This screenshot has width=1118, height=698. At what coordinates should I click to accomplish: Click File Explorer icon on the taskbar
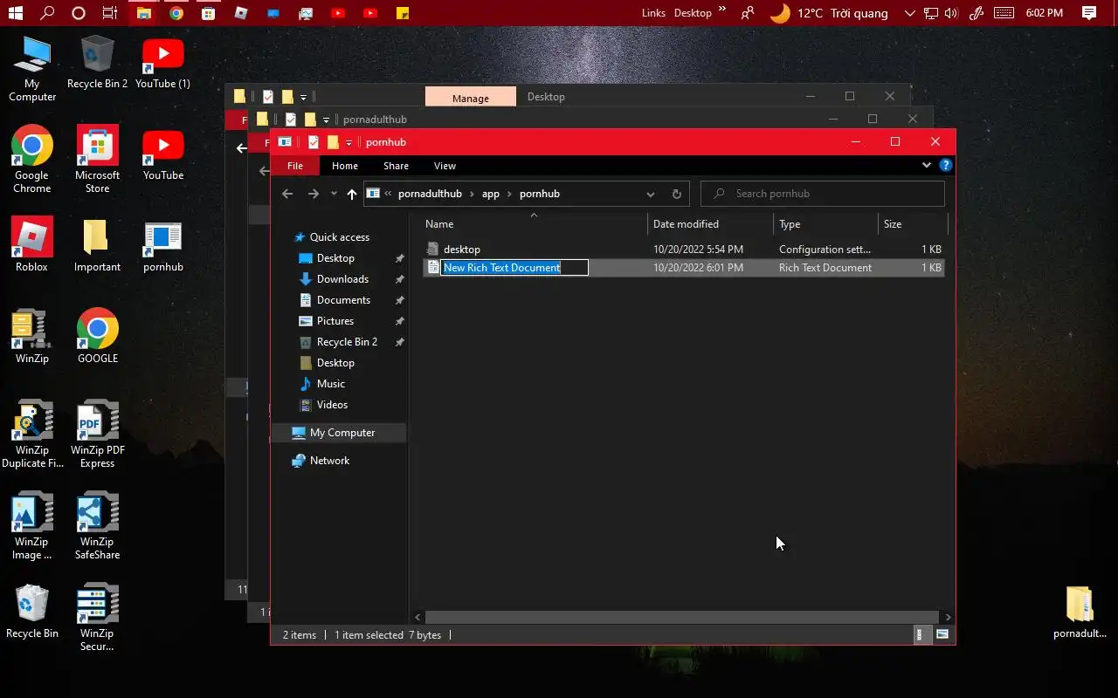143,13
